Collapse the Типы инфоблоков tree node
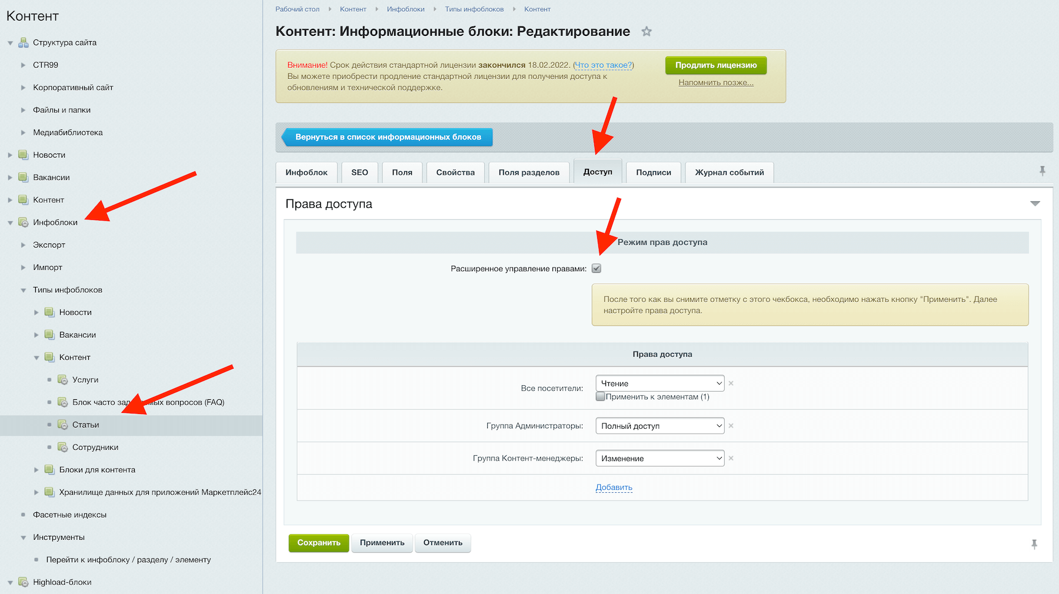Viewport: 1059px width, 594px height. pyautogui.click(x=24, y=291)
